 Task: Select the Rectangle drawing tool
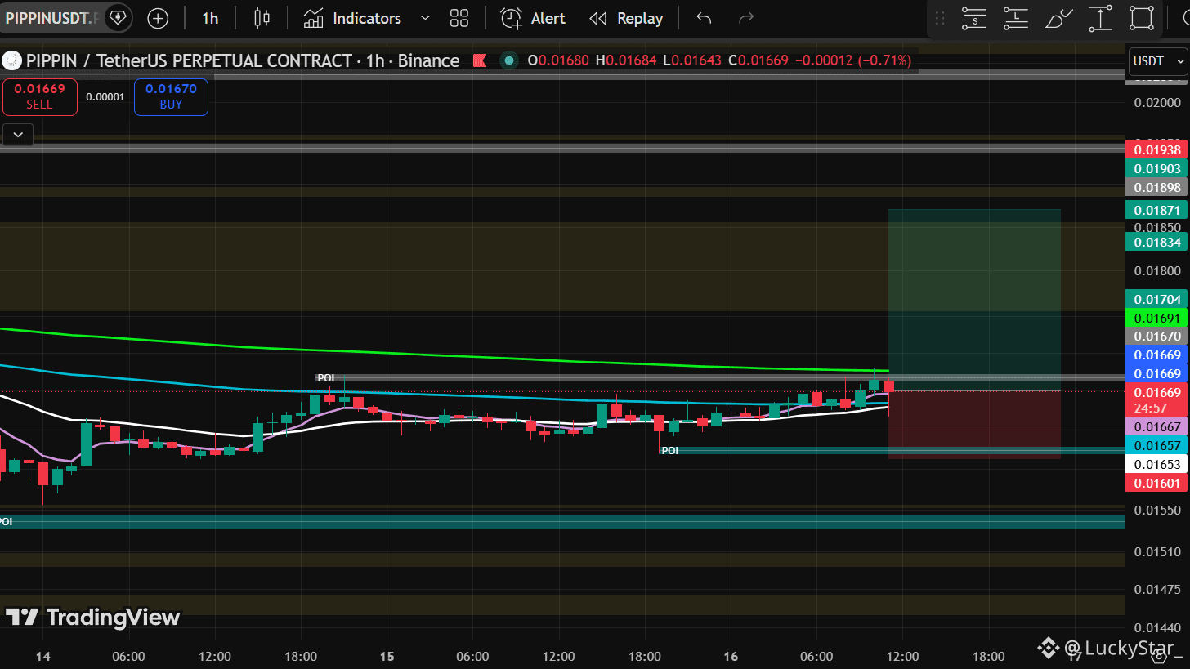(1142, 18)
